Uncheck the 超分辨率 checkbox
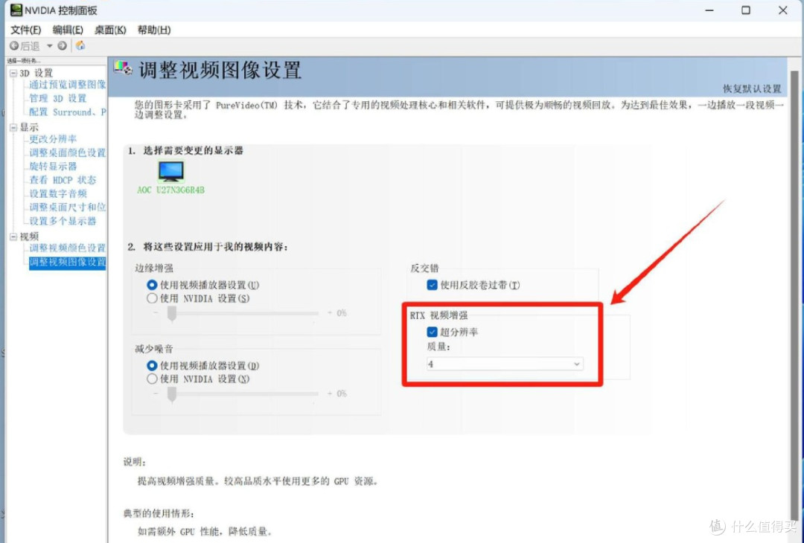The height and width of the screenshot is (543, 804). [432, 332]
